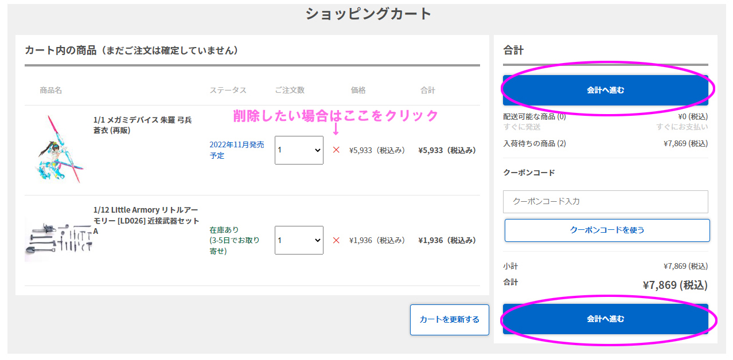Click the ショッピングカート page heading
The image size is (733, 360).
(368, 14)
